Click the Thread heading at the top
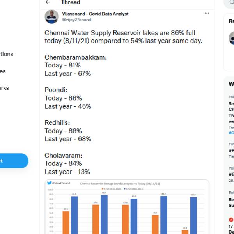 pos(70,2)
